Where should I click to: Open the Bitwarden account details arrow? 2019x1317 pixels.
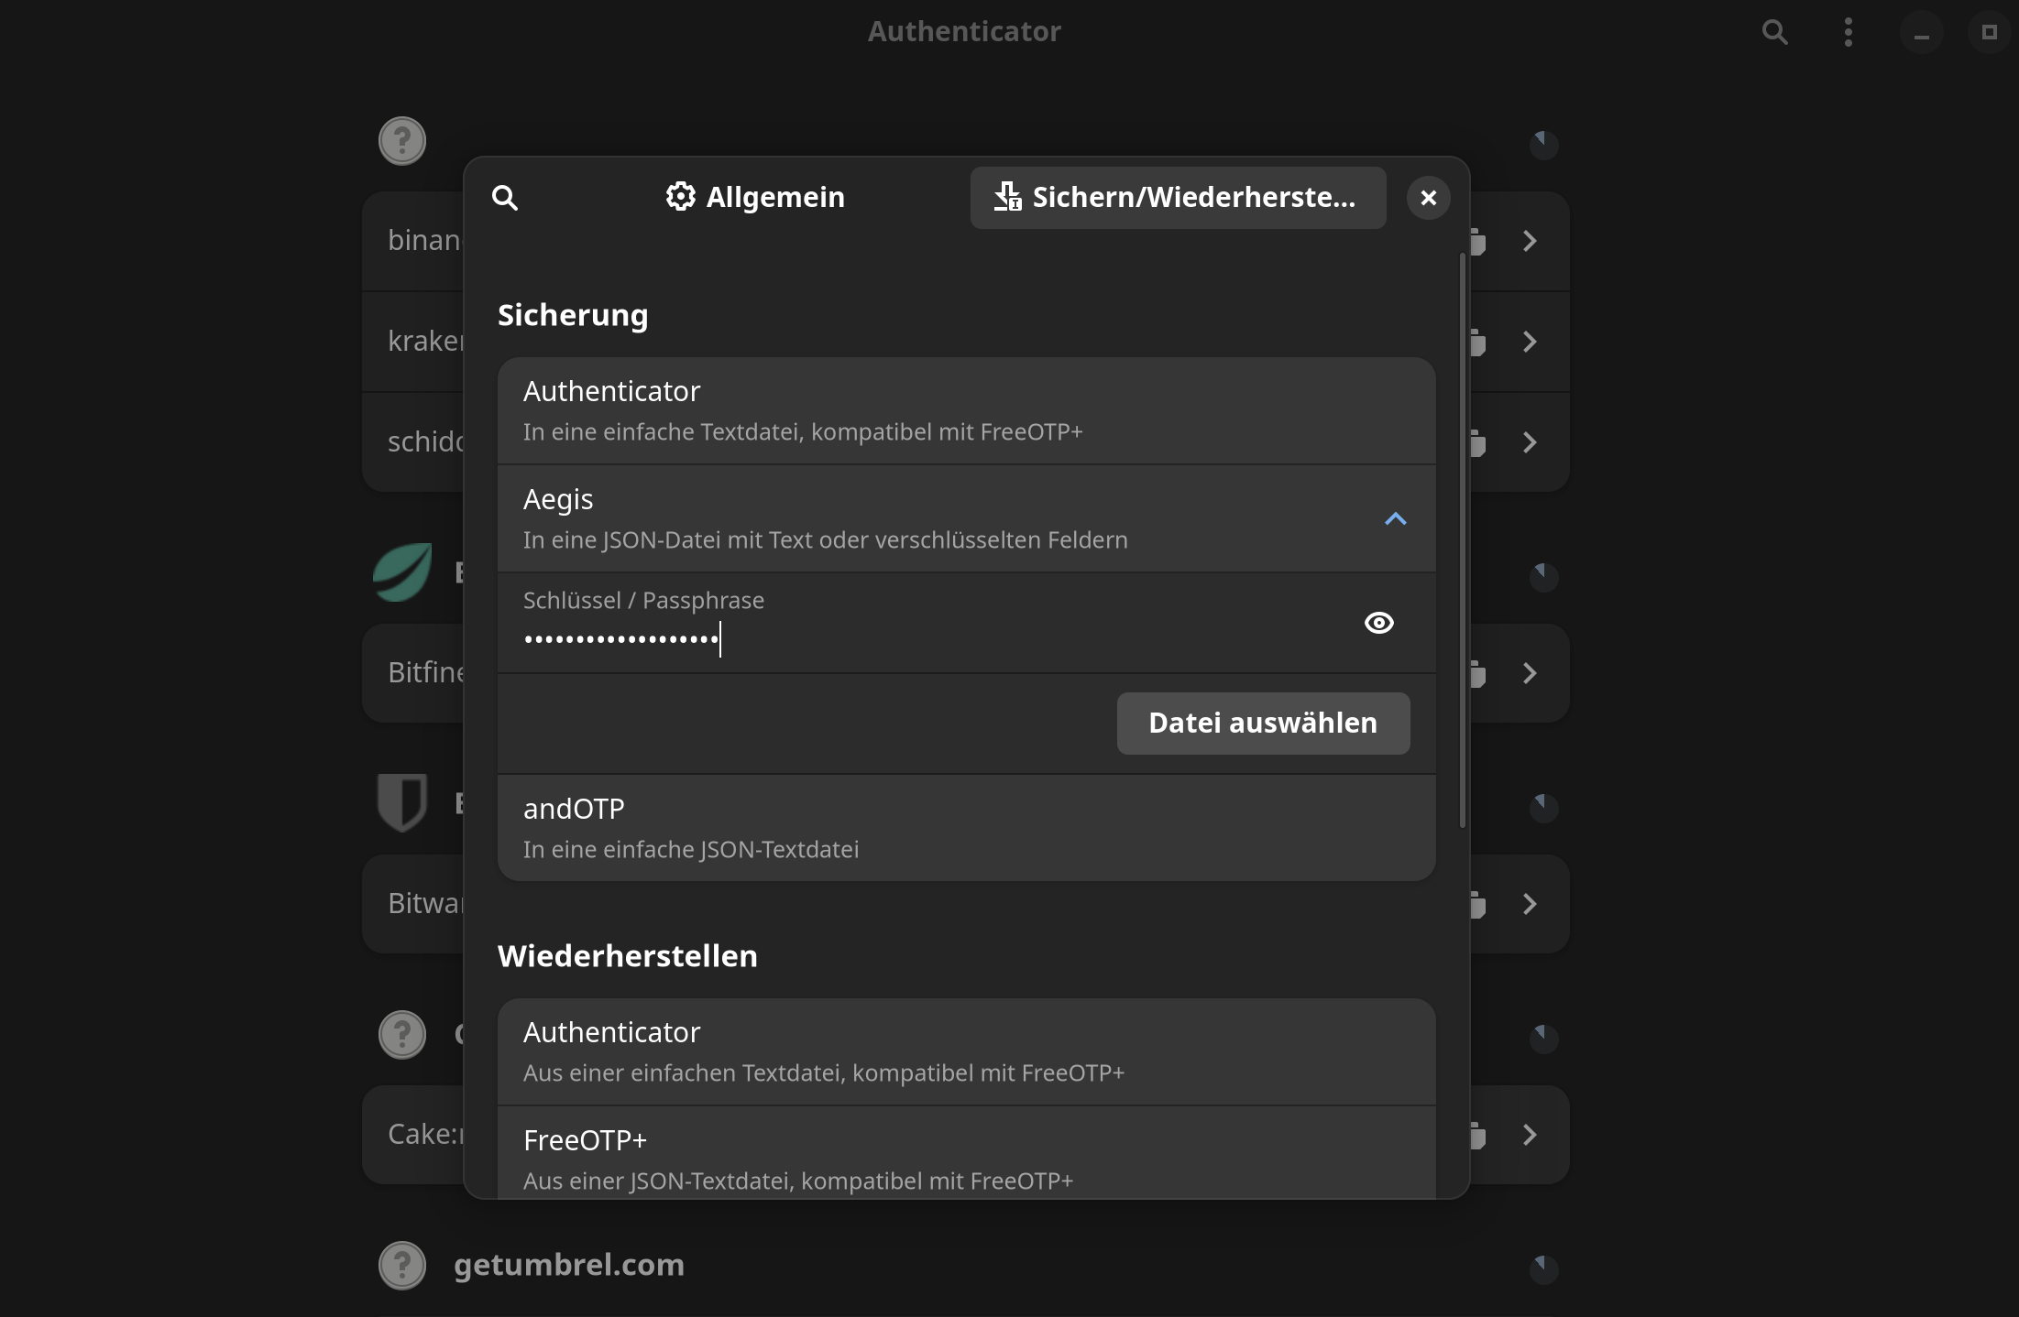[x=1530, y=904]
